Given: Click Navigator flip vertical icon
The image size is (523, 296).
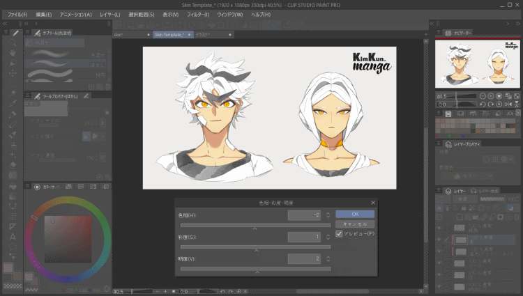Looking at the screenshot, I should click(x=516, y=104).
